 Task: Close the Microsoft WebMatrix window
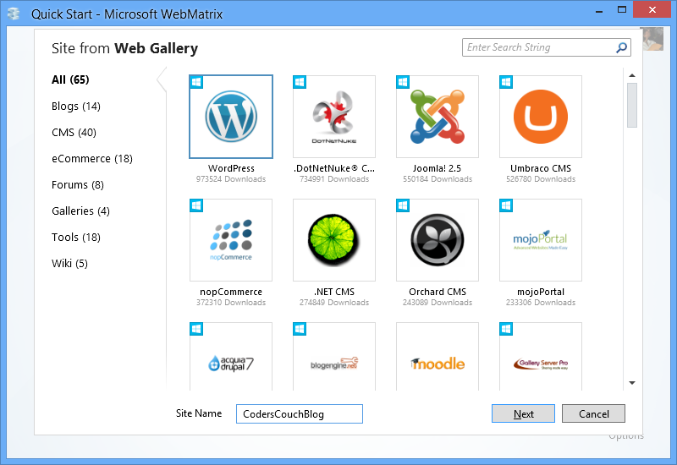point(652,9)
